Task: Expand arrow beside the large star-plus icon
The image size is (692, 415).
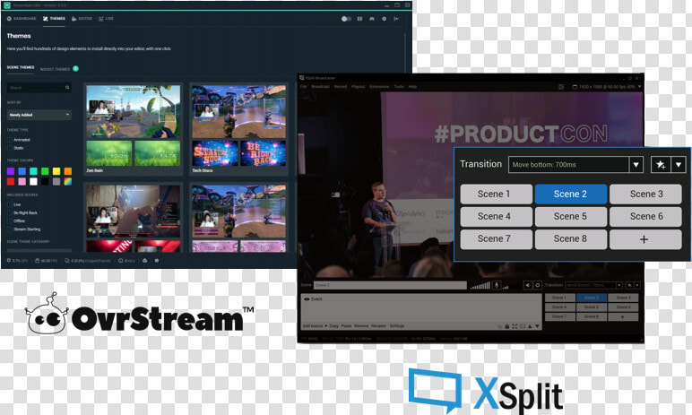Action: click(679, 165)
